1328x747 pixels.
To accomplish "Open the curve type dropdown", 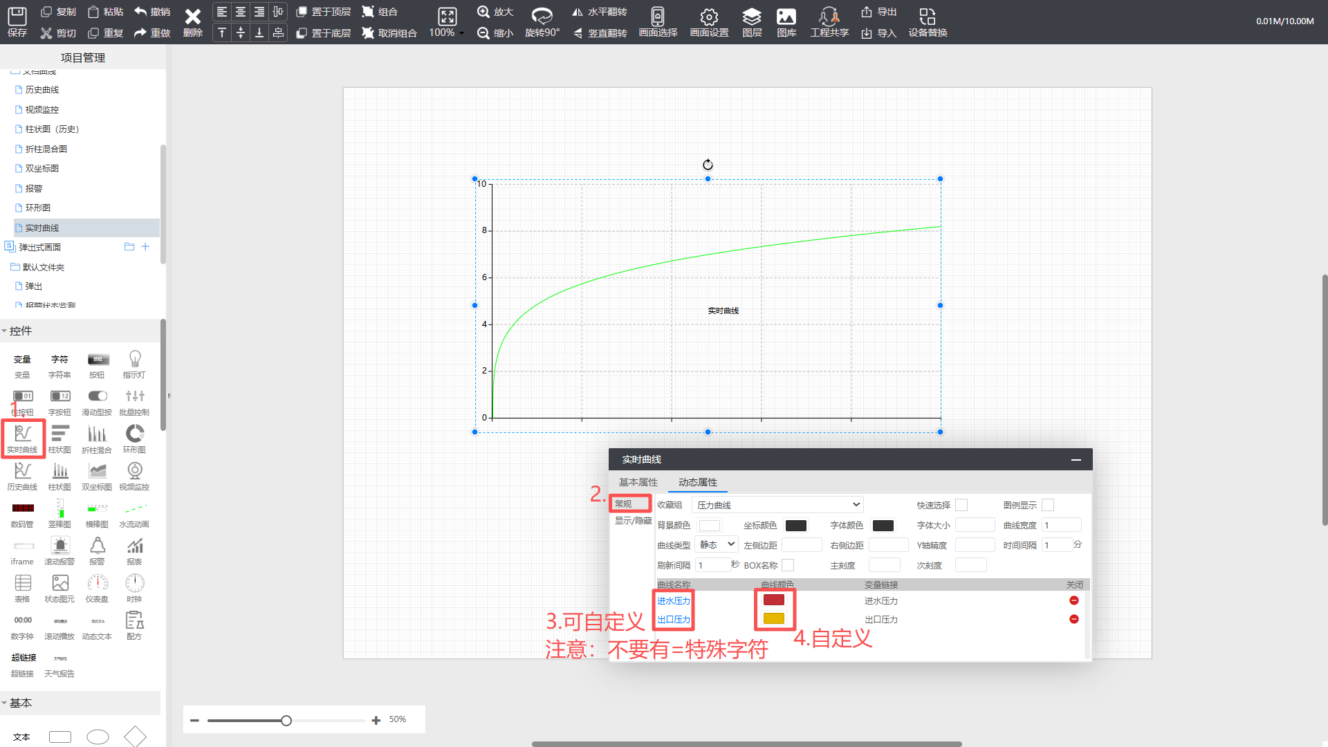I will 717,545.
